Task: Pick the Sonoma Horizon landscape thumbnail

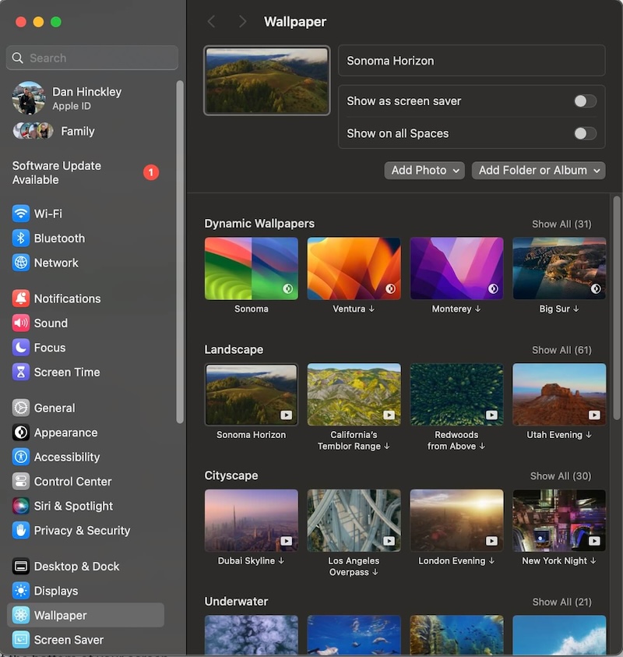Action: [x=252, y=394]
